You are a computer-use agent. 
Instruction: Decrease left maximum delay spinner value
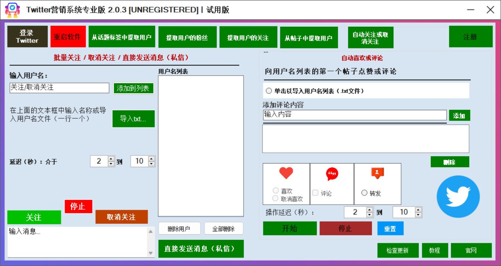[x=151, y=164]
